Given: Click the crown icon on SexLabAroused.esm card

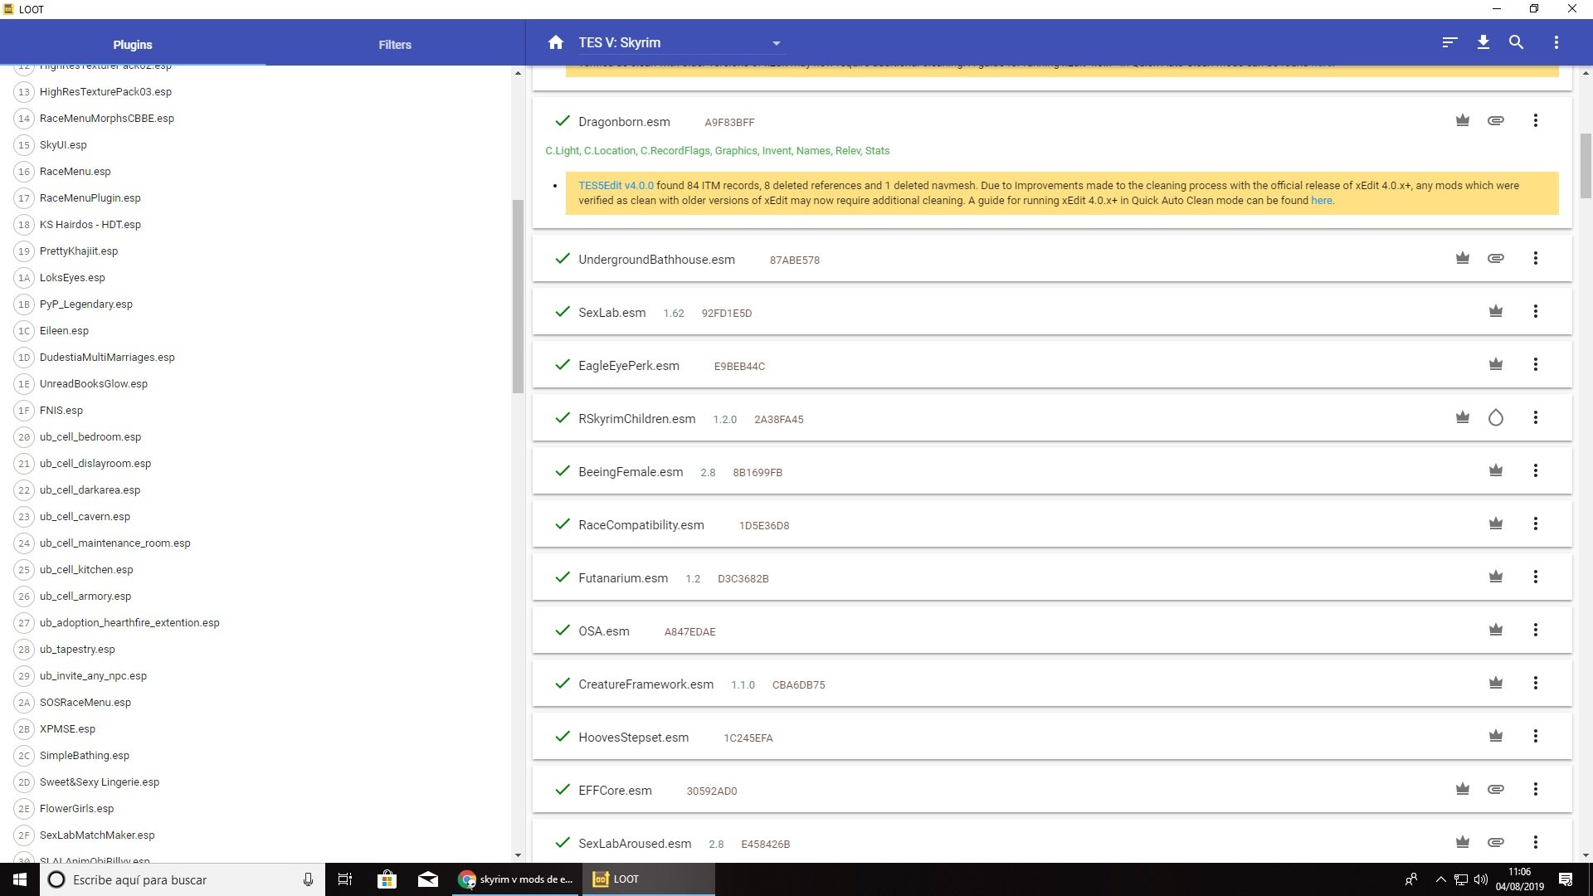Looking at the screenshot, I should (x=1463, y=842).
